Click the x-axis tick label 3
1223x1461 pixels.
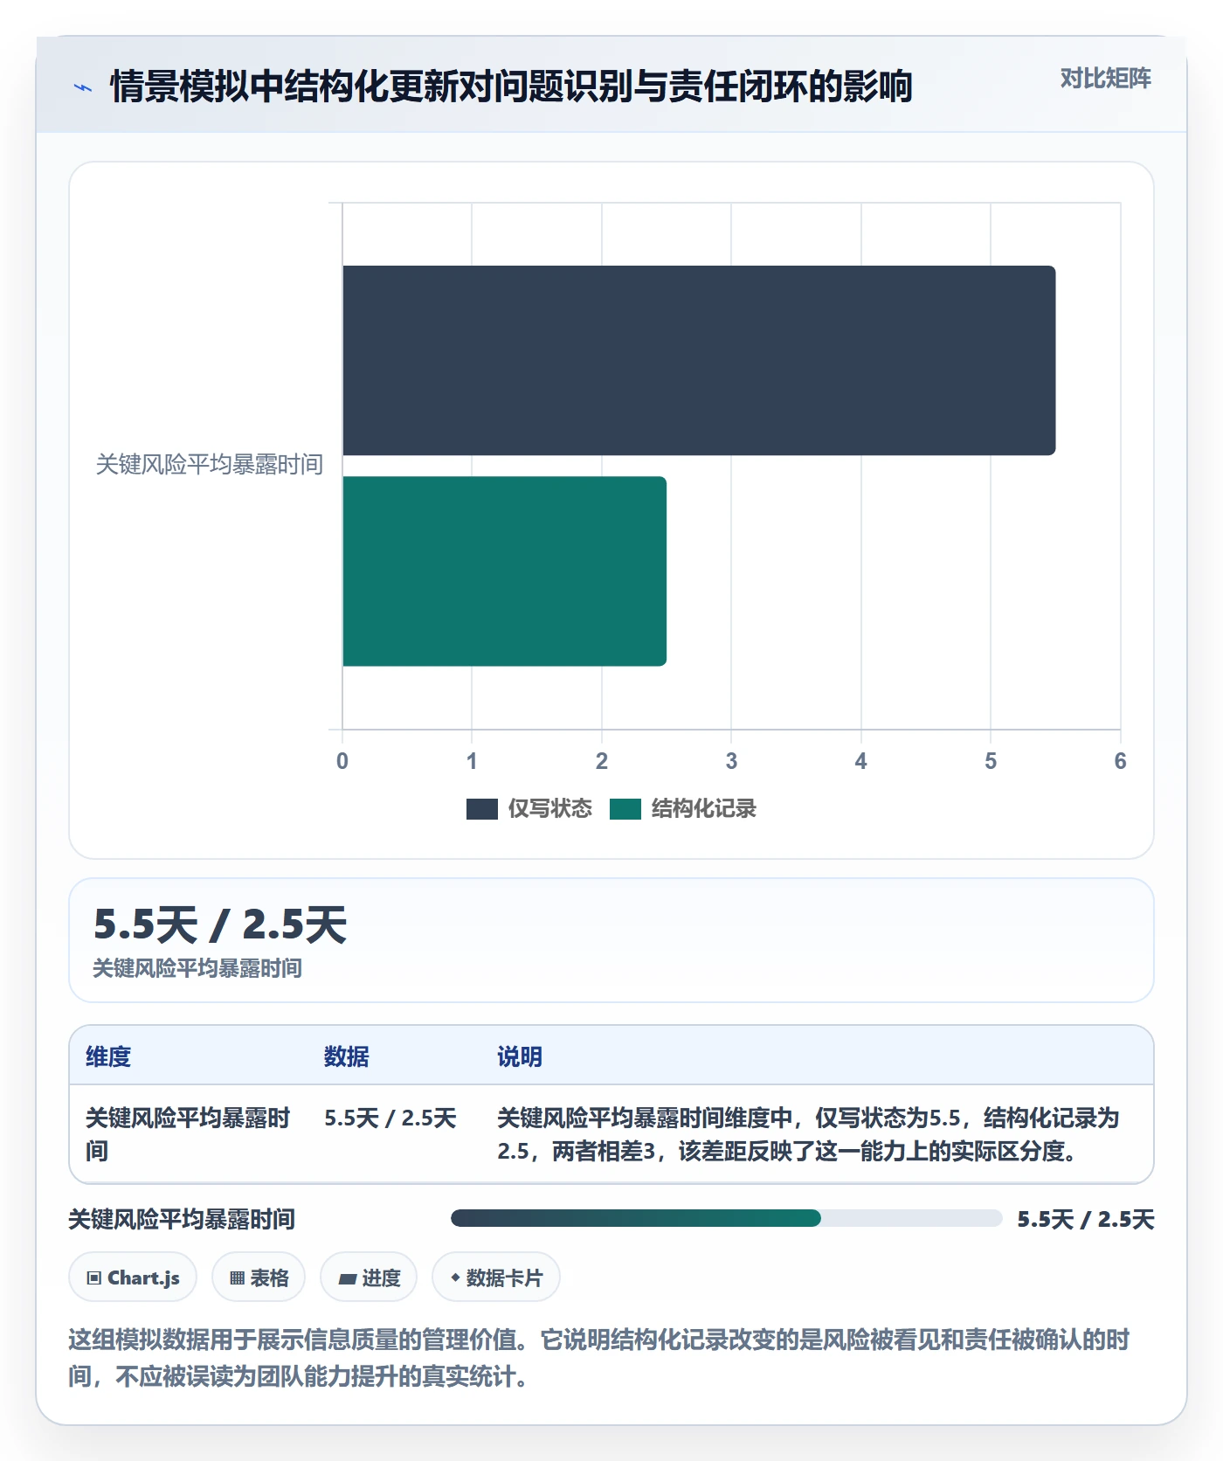pyautogui.click(x=731, y=761)
